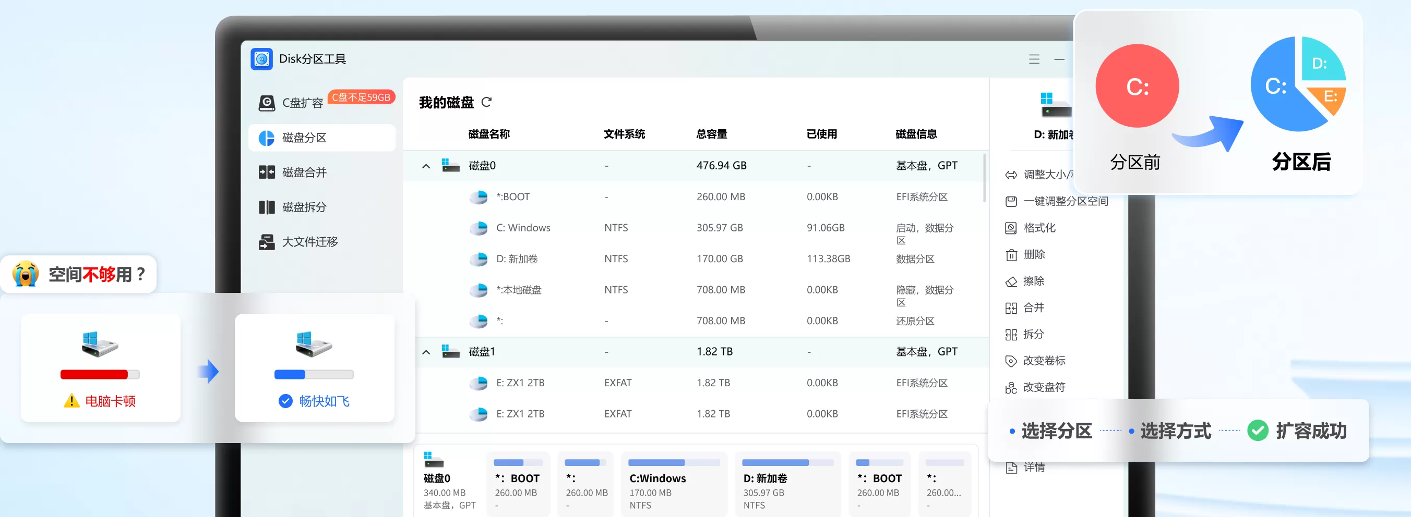
Task: Click the *:BOOT partition icon
Action: (x=479, y=197)
